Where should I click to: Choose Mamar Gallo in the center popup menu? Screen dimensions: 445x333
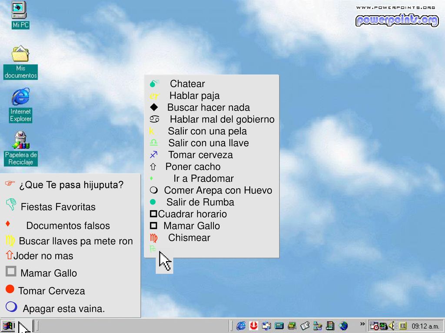[192, 226]
